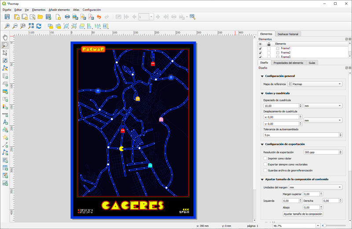Export layout as SVG
The width and height of the screenshot is (352, 229).
click(x=83, y=17)
